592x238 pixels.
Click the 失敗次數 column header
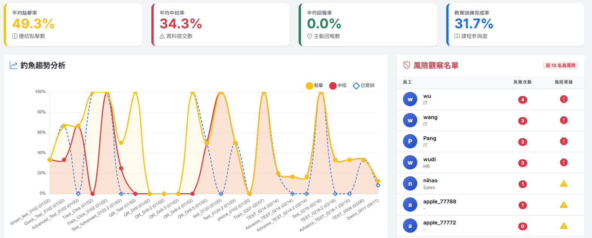522,82
